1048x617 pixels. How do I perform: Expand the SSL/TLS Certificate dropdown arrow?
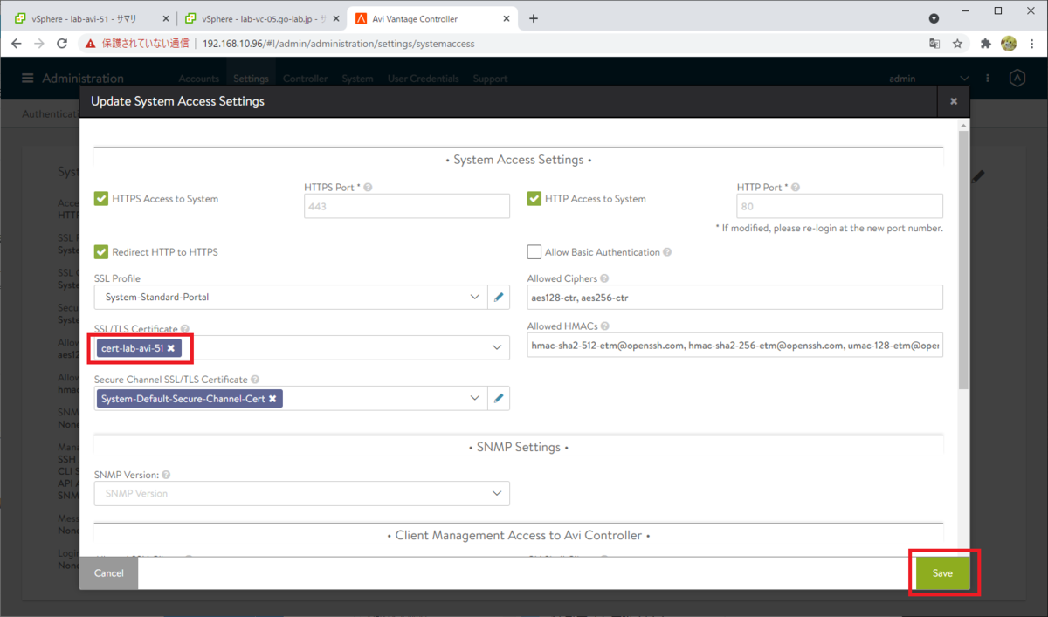[497, 348]
